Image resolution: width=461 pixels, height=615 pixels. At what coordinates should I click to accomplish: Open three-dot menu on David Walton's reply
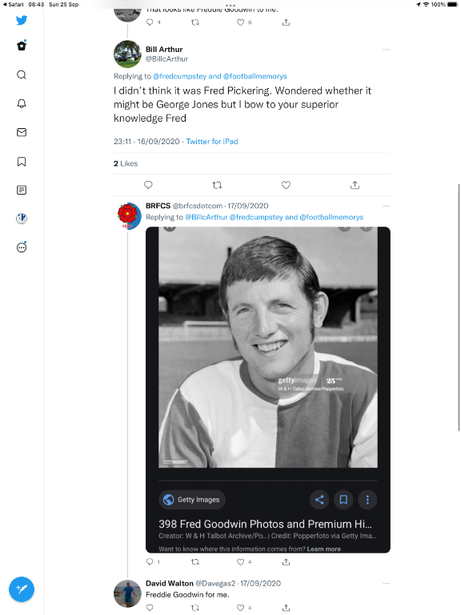[x=387, y=583]
